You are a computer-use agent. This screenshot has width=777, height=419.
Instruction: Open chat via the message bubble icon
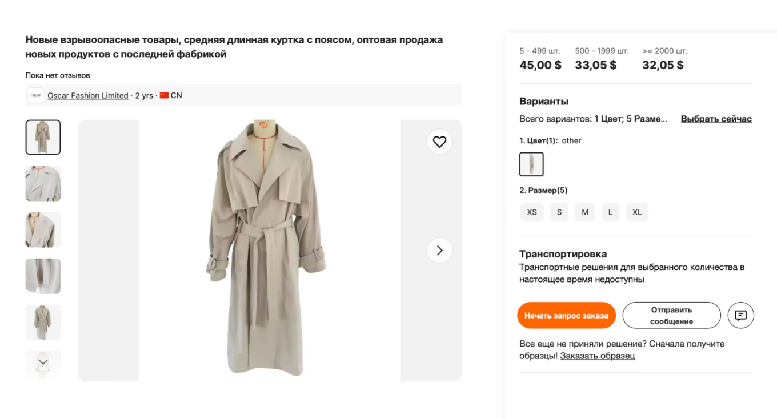pos(740,315)
